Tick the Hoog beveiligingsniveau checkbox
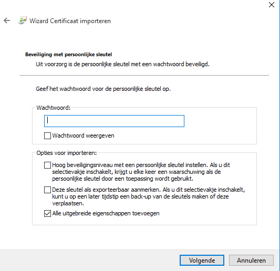 click(47, 165)
